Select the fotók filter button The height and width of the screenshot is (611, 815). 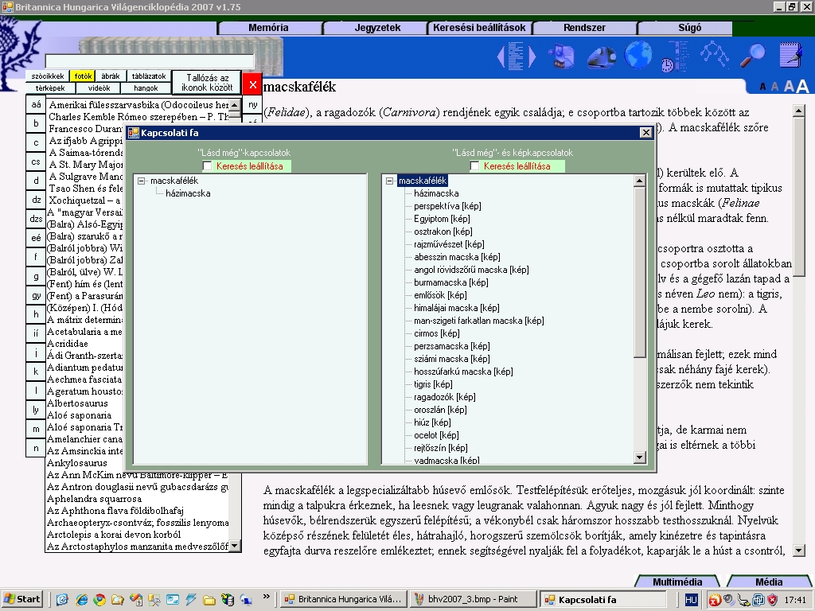83,76
